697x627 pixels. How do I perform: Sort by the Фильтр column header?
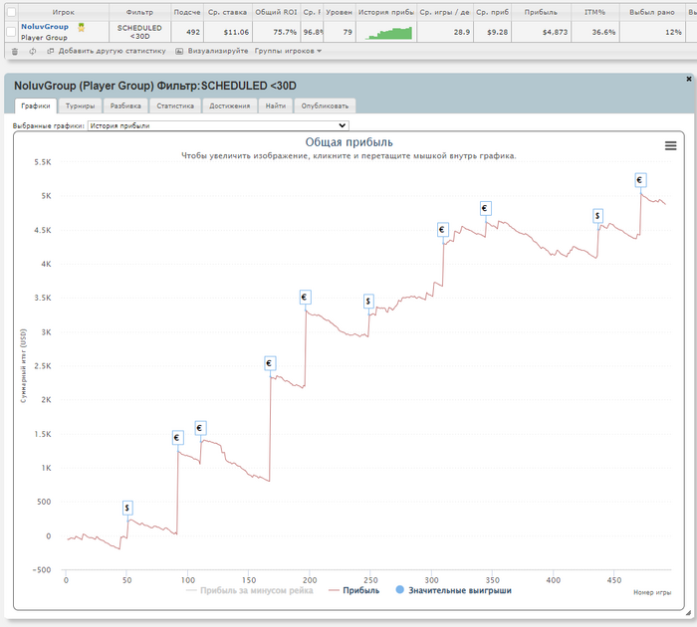(x=139, y=13)
